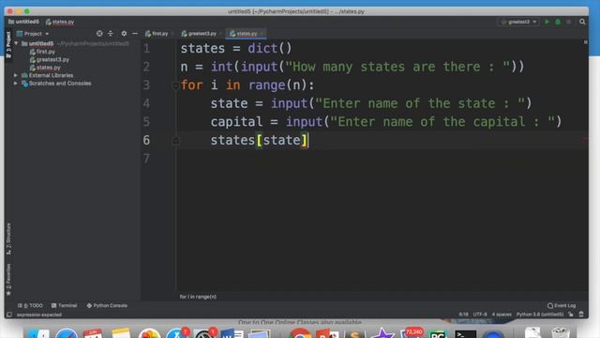Collapse the untitled5 project folder
The image size is (600, 338).
pos(16,44)
